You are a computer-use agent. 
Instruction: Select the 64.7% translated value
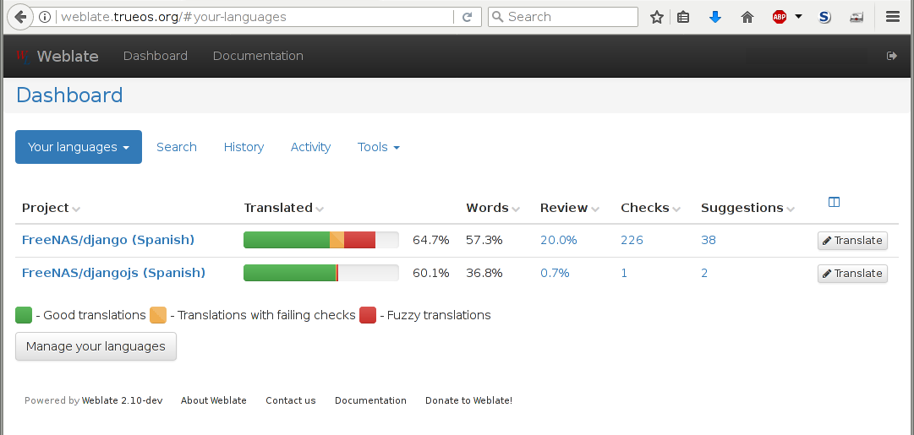430,240
